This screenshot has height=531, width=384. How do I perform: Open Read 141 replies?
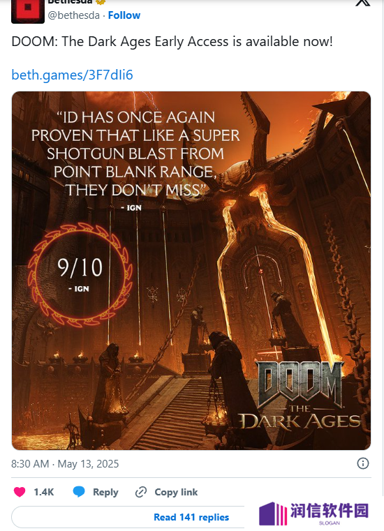click(191, 517)
